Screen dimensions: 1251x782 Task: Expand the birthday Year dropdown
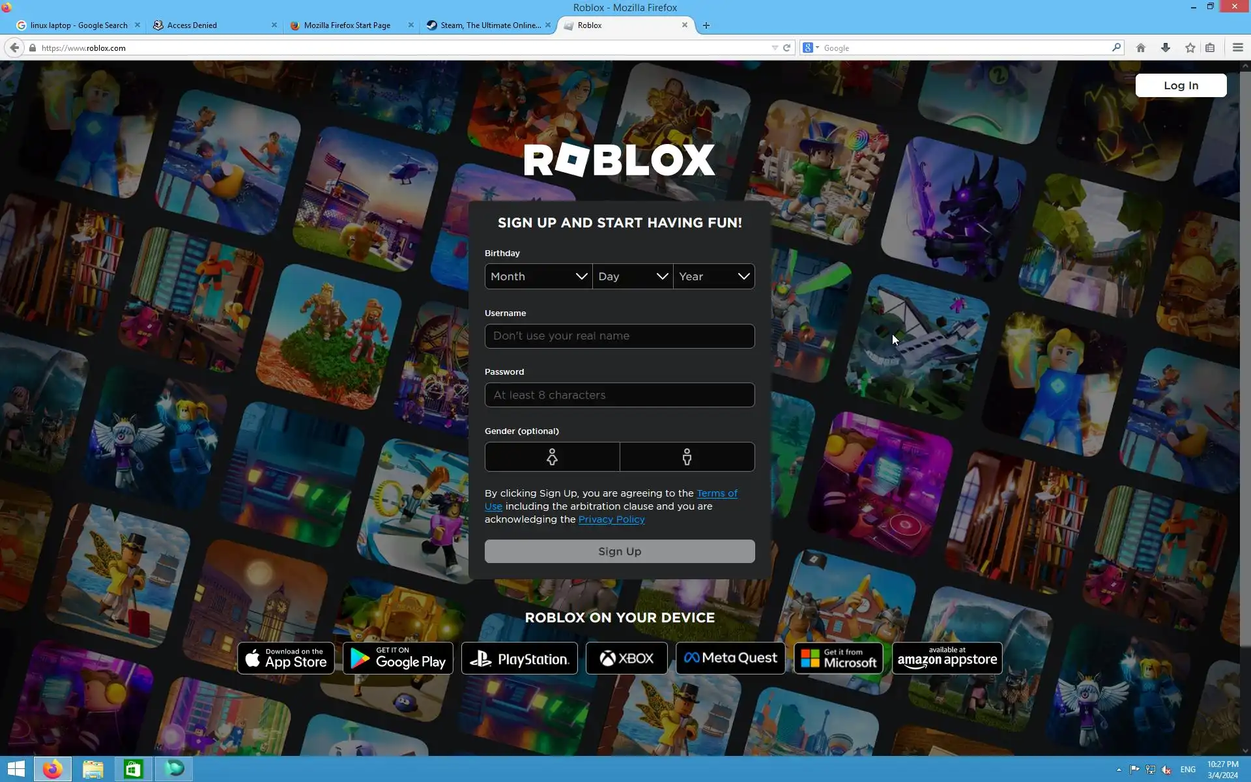714,276
